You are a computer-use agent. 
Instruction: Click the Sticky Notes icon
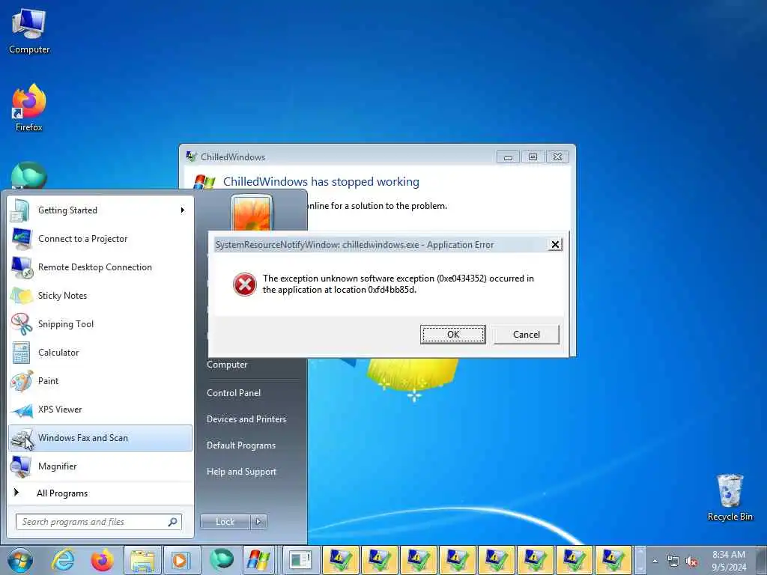click(x=21, y=295)
